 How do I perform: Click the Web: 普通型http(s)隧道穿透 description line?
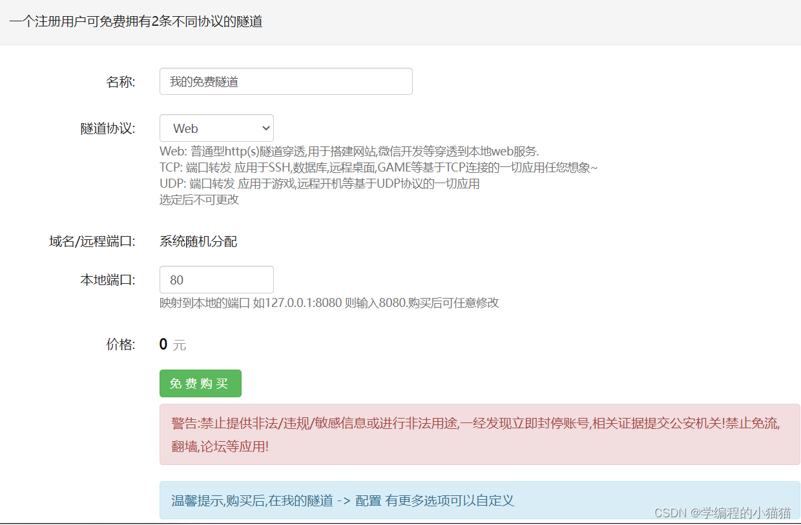point(349,151)
